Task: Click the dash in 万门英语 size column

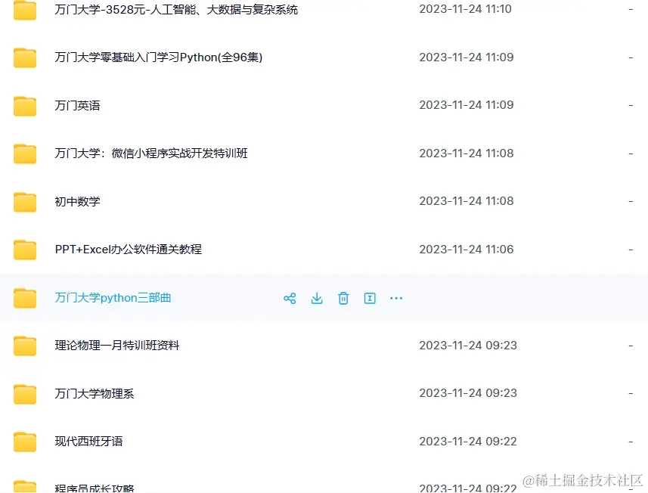Action: coord(631,105)
